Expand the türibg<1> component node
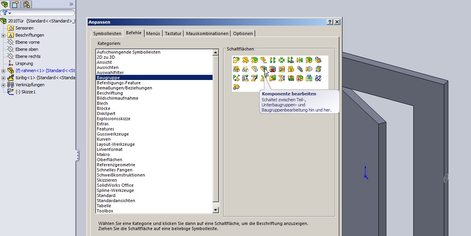This screenshot has height=236, width=471. click(x=3, y=78)
